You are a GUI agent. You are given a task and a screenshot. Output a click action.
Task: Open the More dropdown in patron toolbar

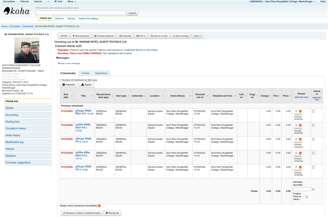[x=197, y=36]
